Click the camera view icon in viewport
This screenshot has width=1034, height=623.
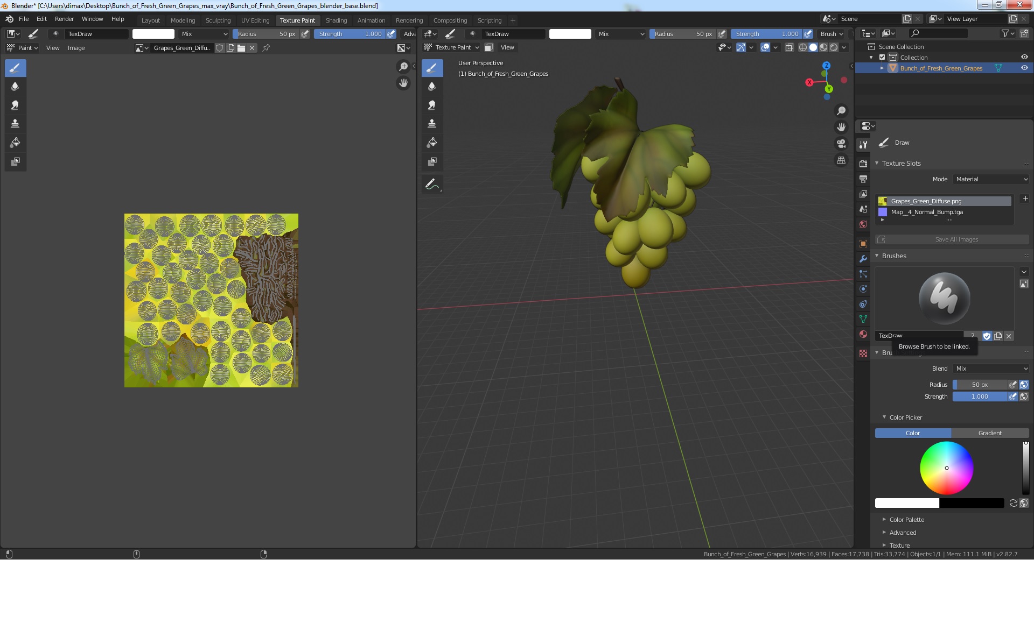tap(841, 144)
